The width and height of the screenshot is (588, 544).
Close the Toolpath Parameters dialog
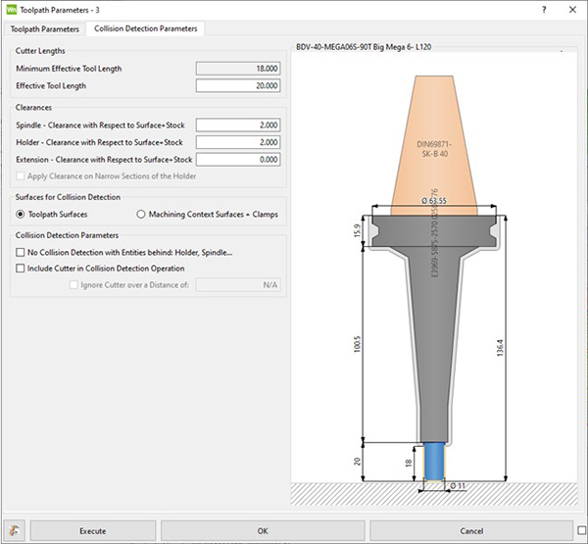point(573,9)
